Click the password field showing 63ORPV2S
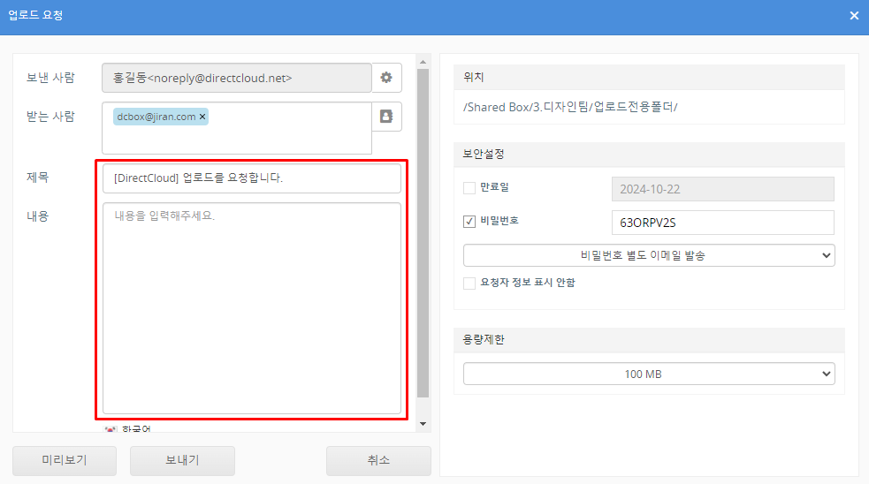The width and height of the screenshot is (869, 484). [722, 222]
